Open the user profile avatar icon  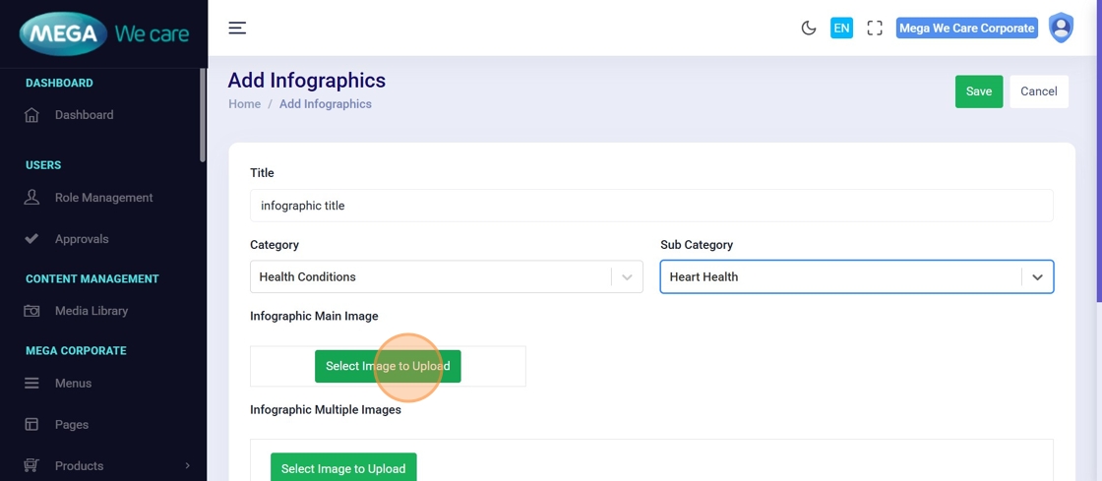1061,29
